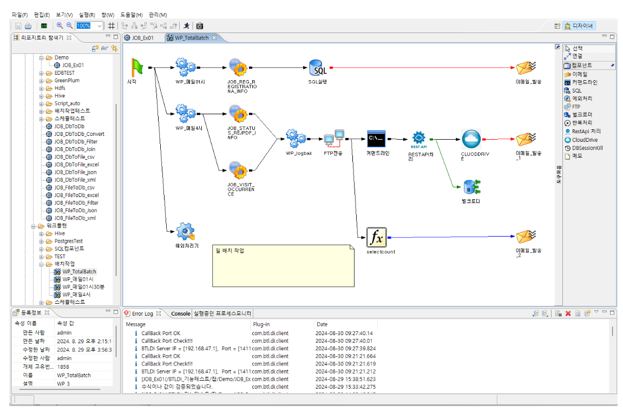Viewport: 623px width, 412px height.
Task: Select JOB_DbToDb_Convert in the tree
Action: (79, 134)
